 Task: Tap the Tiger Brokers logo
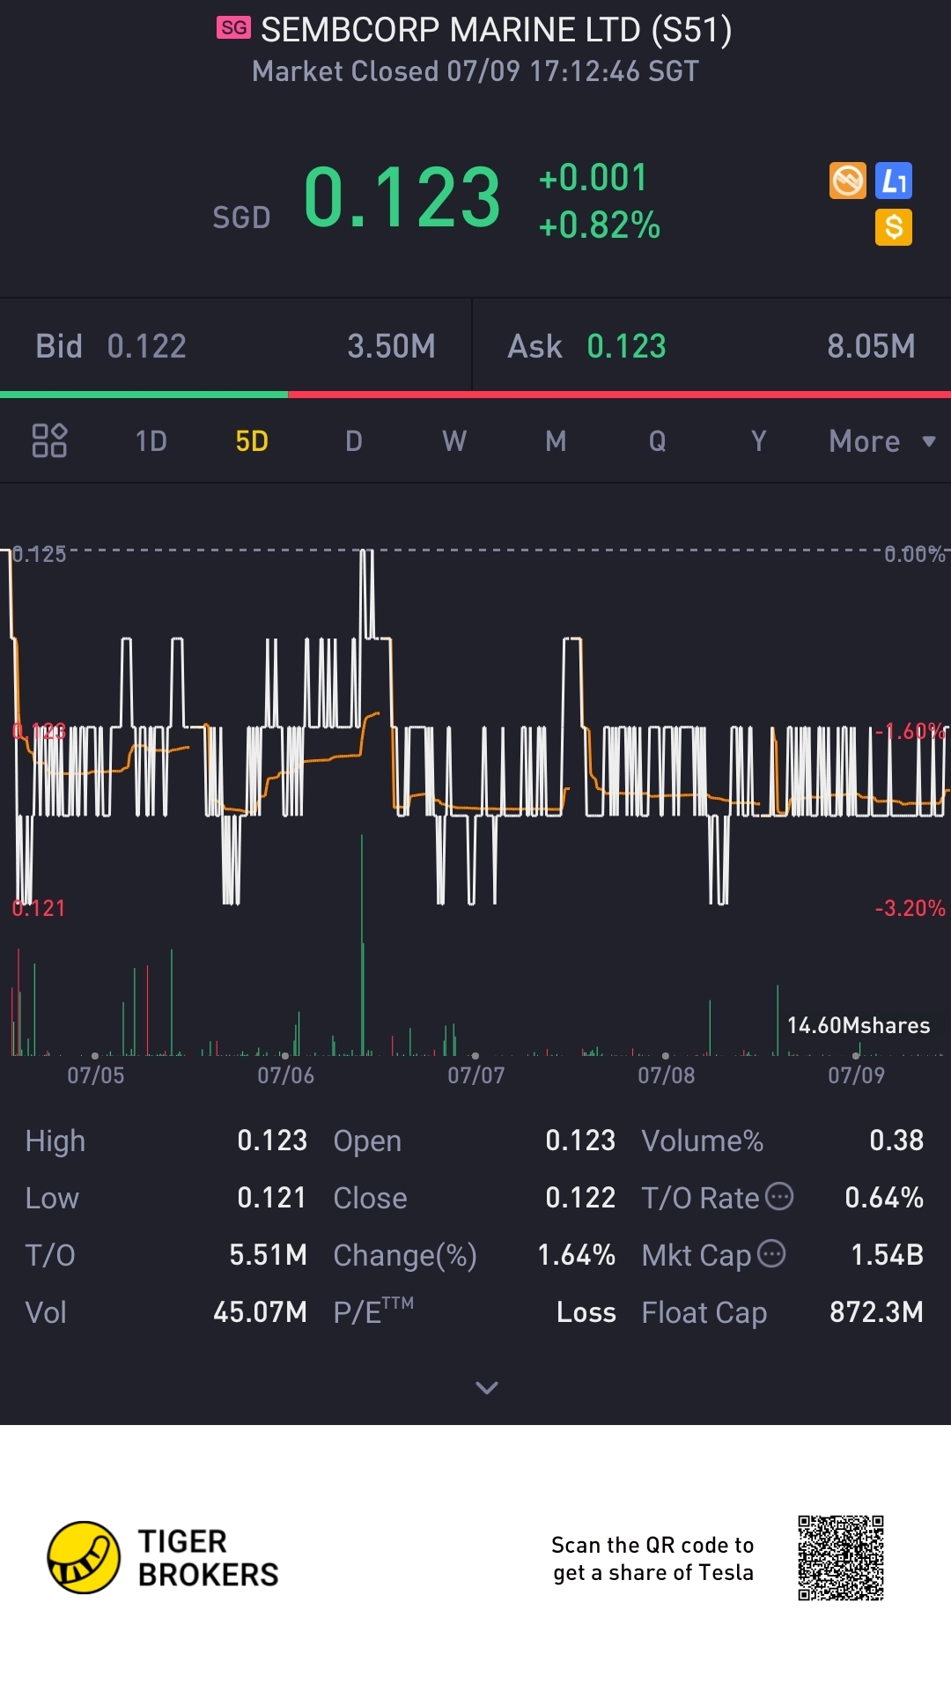point(163,1558)
